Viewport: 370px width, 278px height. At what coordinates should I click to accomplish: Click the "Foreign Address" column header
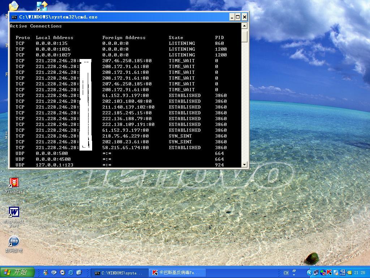click(124, 38)
